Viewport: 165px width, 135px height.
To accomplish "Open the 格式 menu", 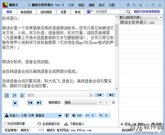I will point(101,5).
